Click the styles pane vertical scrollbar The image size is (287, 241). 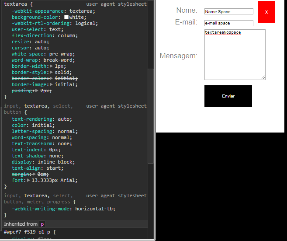pos(151,116)
